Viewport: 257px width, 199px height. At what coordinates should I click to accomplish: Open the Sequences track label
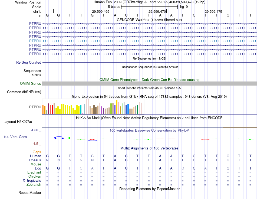tap(32, 71)
